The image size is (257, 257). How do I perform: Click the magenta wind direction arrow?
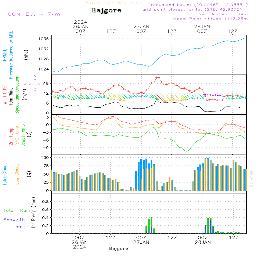161,99
